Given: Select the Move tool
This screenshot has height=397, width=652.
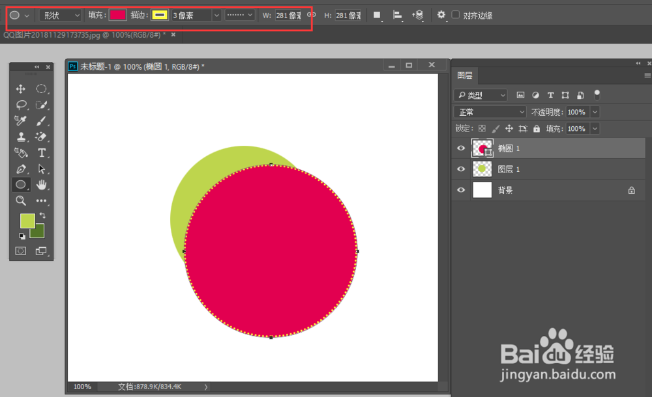Looking at the screenshot, I should pyautogui.click(x=20, y=89).
